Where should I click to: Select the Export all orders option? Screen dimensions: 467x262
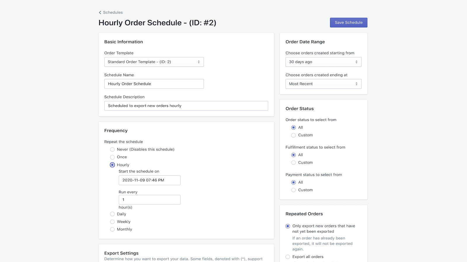pos(288,257)
